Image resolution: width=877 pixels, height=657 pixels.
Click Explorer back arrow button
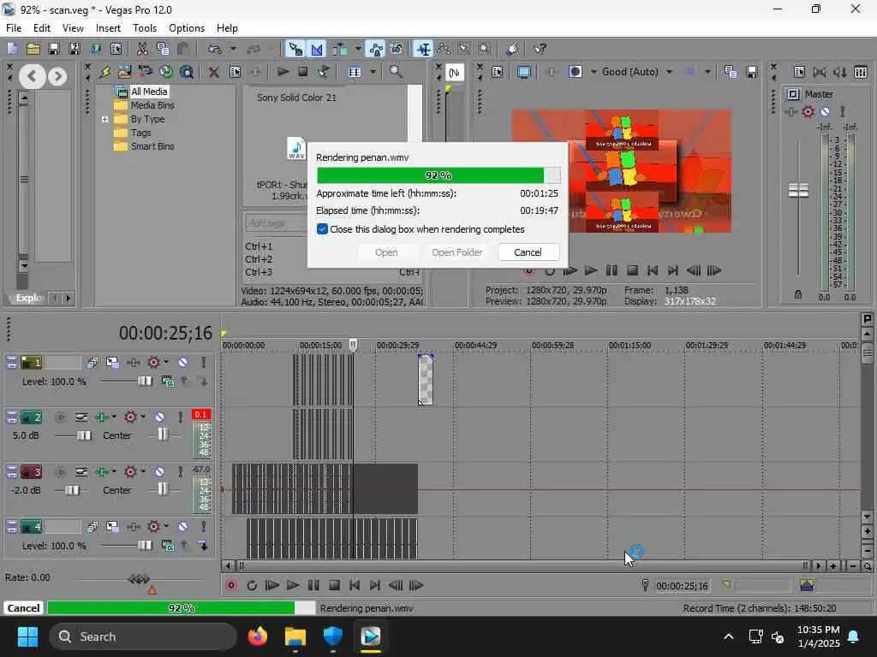pos(33,76)
